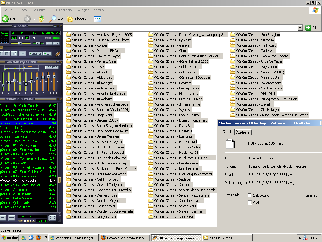Click the Winamp lightning bolt logo
The image size is (322, 242).
pos(58,54)
